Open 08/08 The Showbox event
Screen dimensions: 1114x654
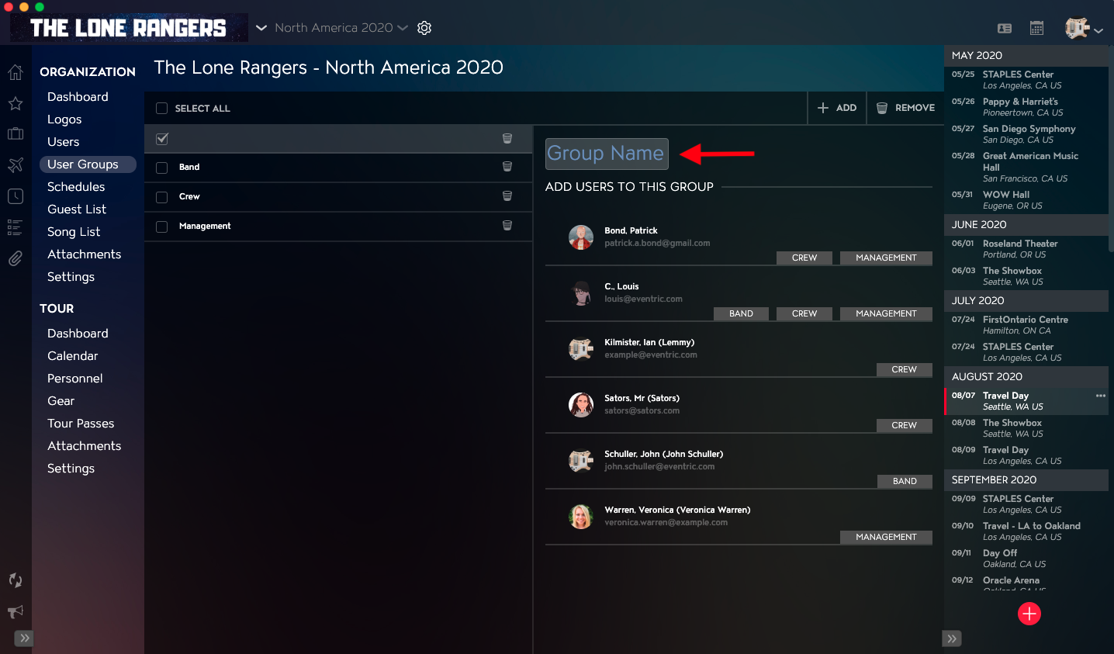click(1026, 428)
